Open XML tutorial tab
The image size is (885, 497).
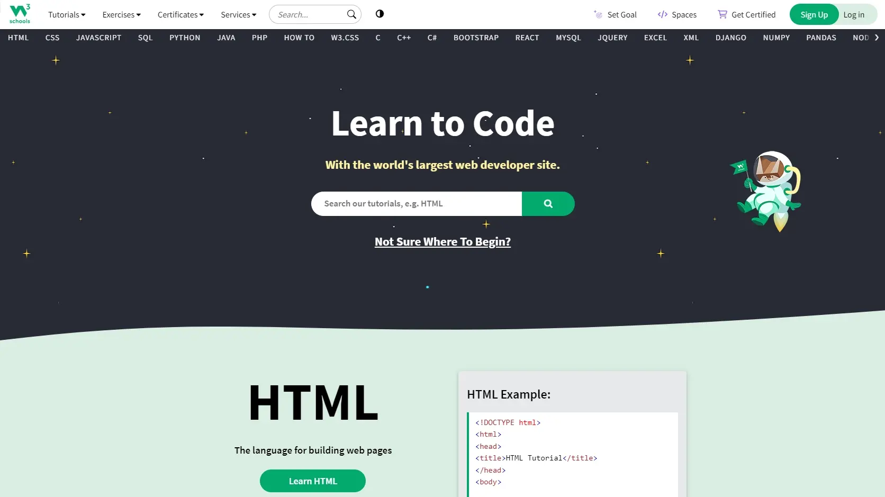691,38
